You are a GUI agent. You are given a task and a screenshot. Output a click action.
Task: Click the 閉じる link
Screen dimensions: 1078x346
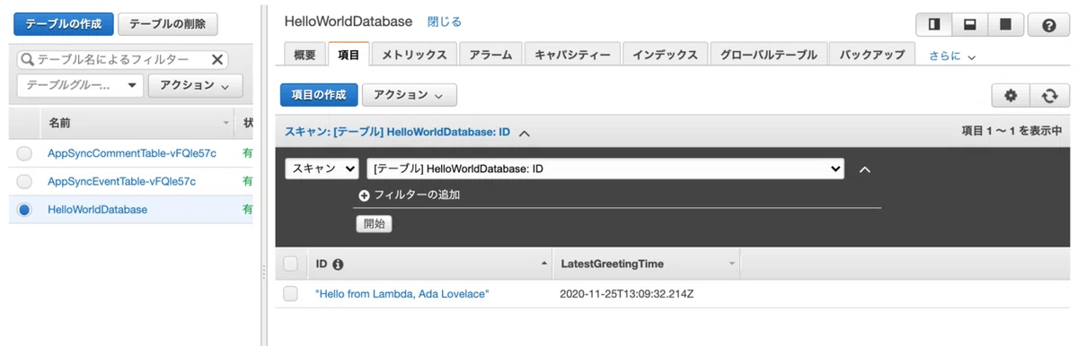pyautogui.click(x=445, y=22)
